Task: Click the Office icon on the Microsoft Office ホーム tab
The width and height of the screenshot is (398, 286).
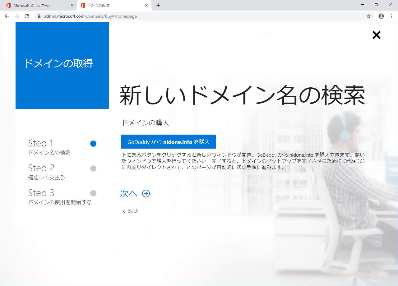Action: [9, 5]
